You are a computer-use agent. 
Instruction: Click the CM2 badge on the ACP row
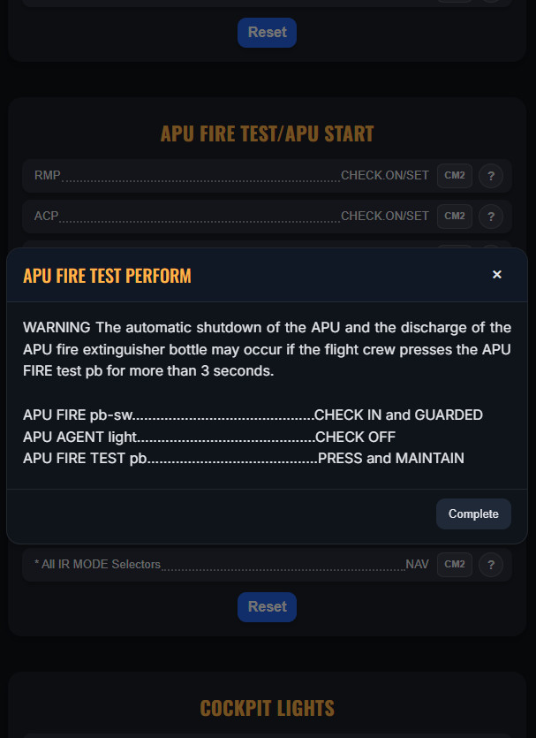pos(454,217)
